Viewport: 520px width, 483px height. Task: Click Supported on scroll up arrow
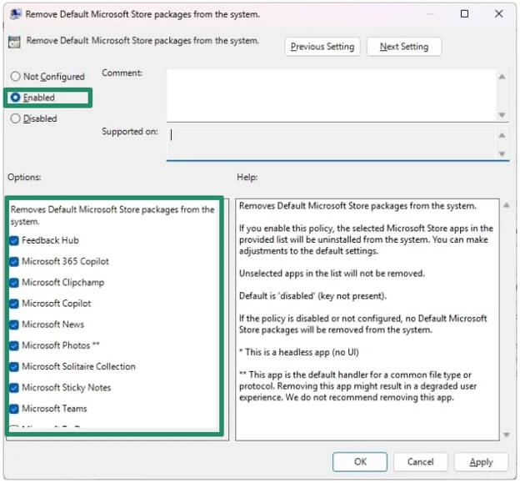click(x=502, y=135)
